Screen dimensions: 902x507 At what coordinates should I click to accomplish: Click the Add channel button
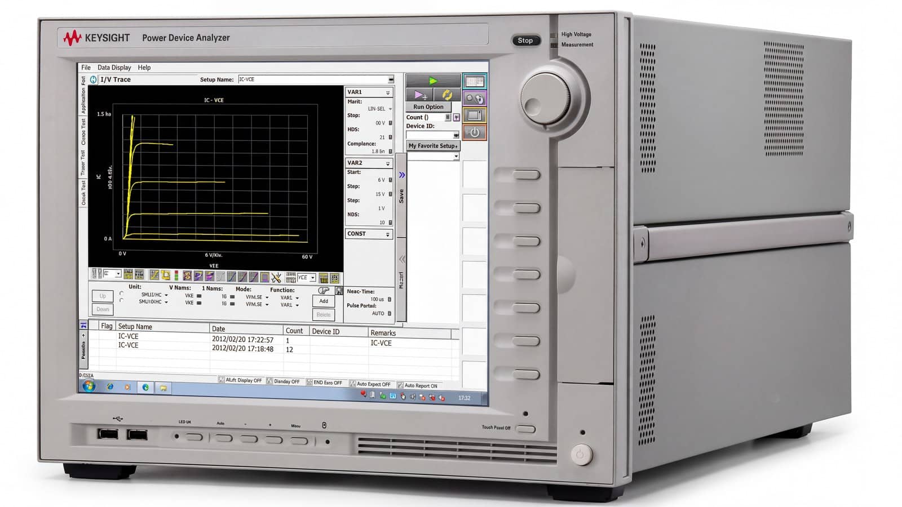(324, 301)
